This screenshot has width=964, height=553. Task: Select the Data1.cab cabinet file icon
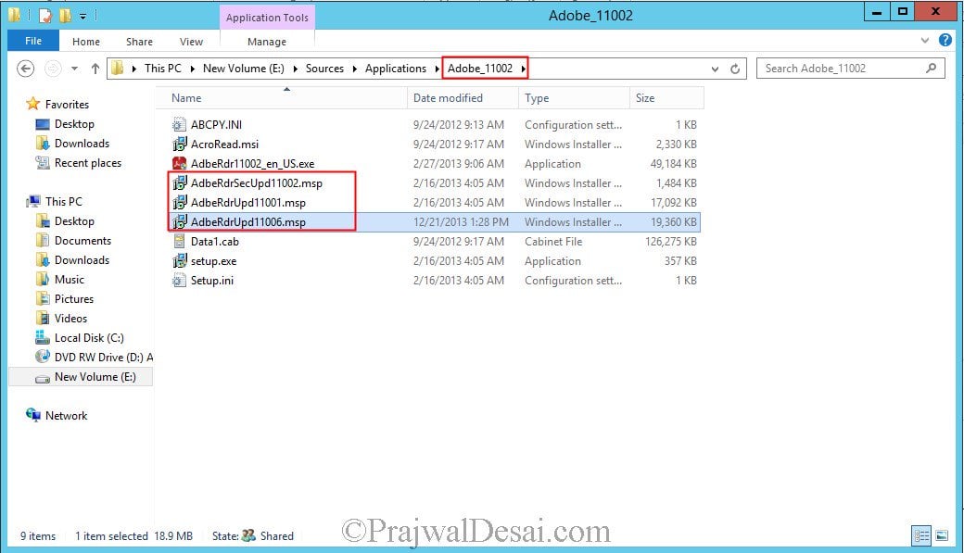click(x=179, y=242)
